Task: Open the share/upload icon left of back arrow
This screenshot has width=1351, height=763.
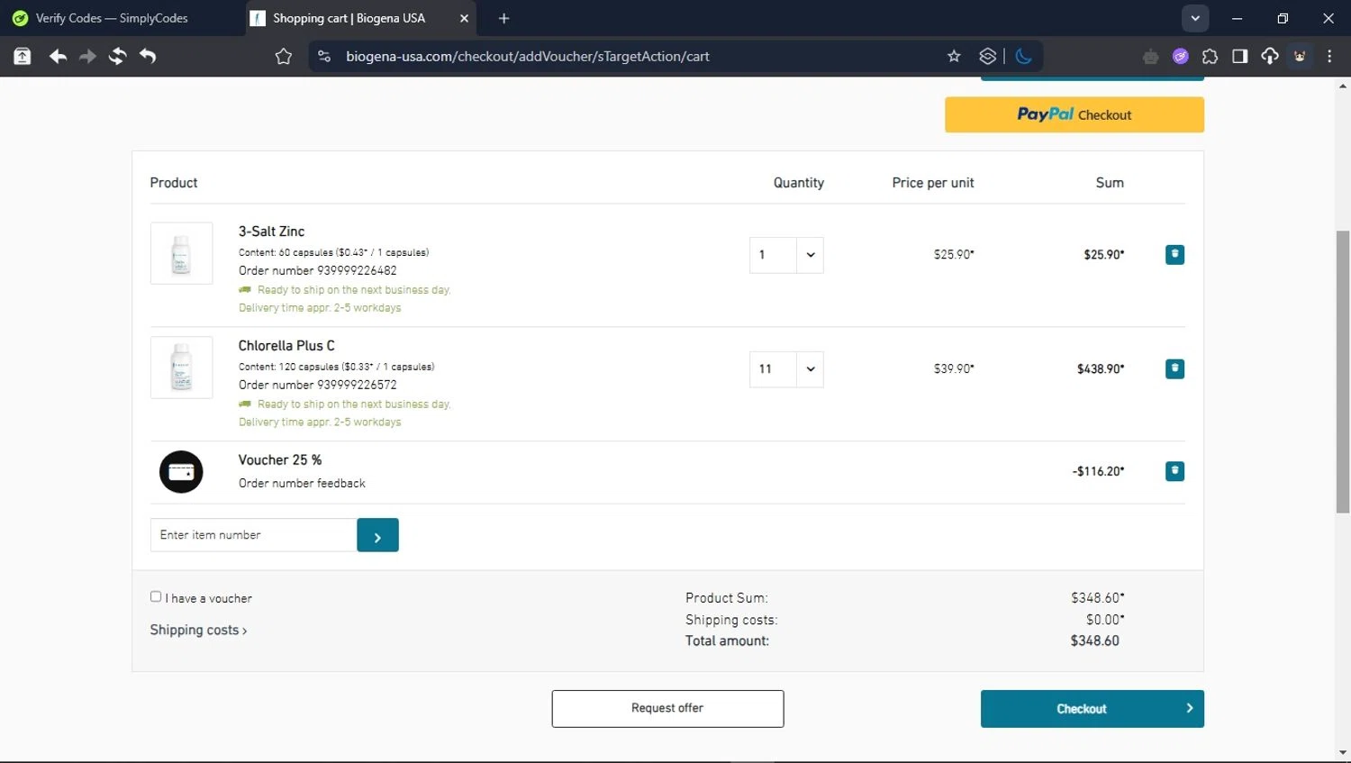Action: point(23,57)
